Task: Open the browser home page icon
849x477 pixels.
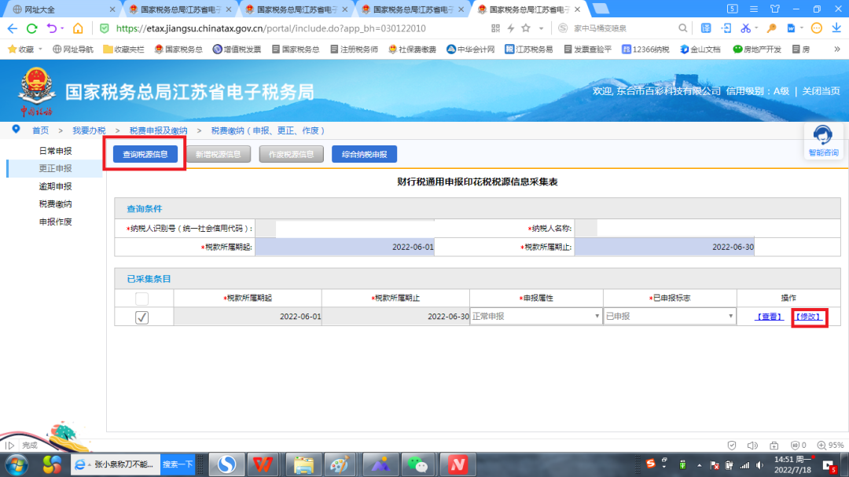Action: [x=78, y=28]
